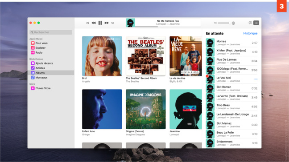Click the now playing album artwork
This screenshot has height=162, width=289.
[131, 23]
